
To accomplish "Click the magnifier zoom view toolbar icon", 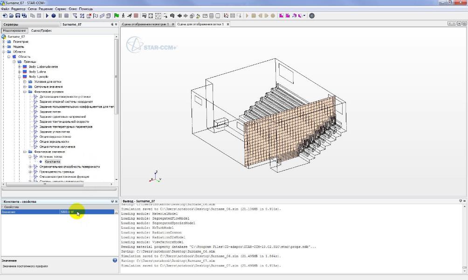I will coord(172,15).
